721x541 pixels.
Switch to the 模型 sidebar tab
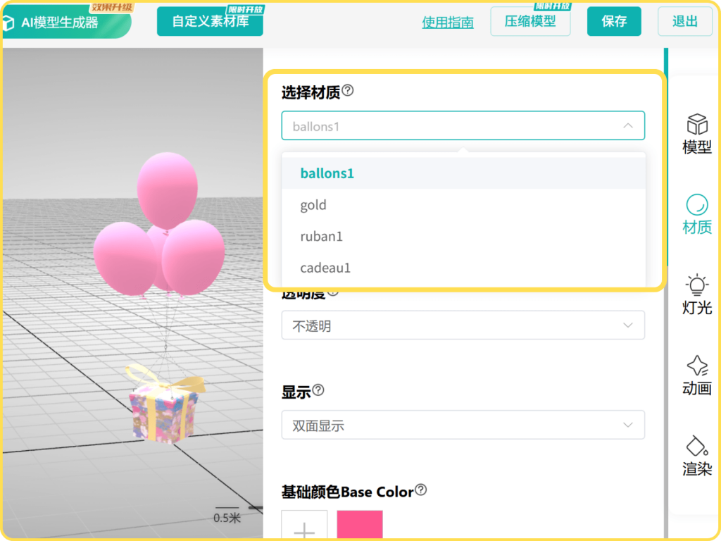point(696,134)
